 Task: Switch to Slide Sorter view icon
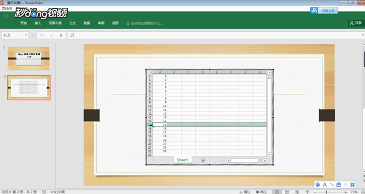pyautogui.click(x=287, y=192)
